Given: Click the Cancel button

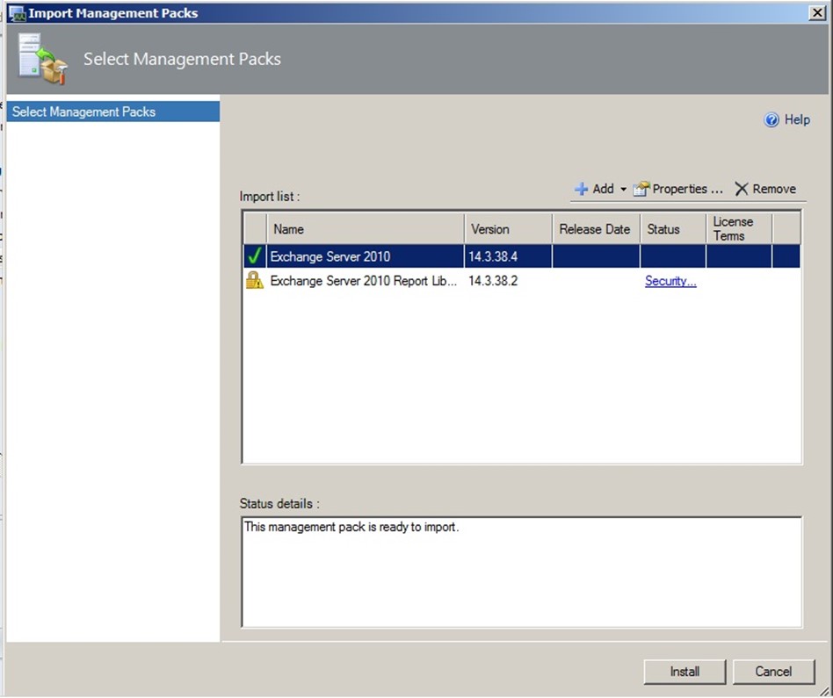Looking at the screenshot, I should 773,672.
